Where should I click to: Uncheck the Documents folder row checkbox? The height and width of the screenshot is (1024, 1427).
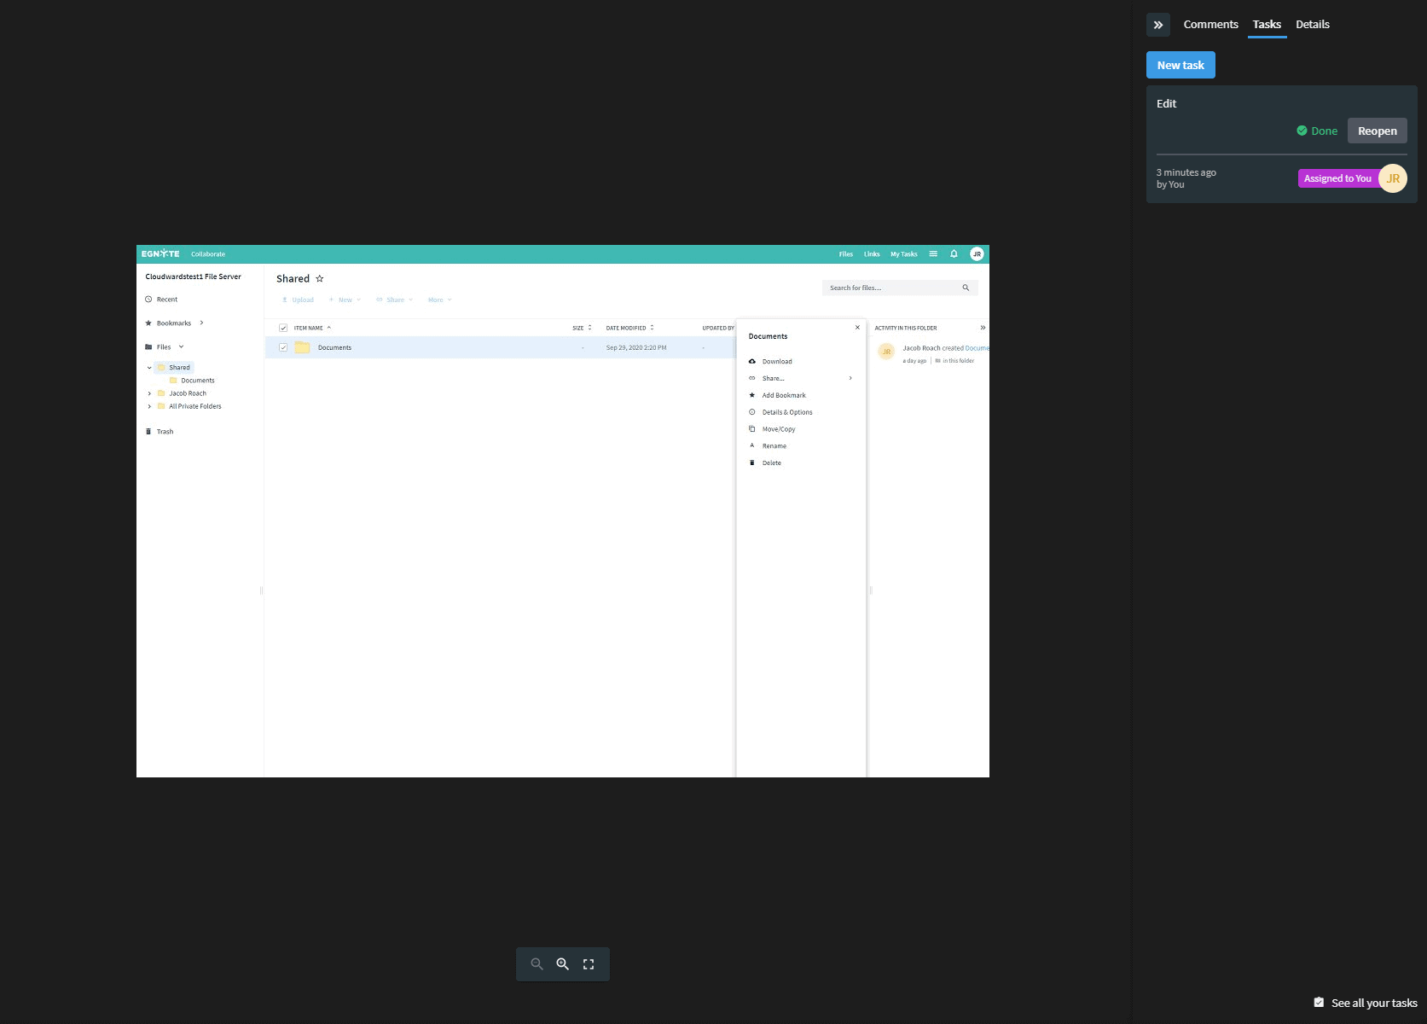point(283,347)
